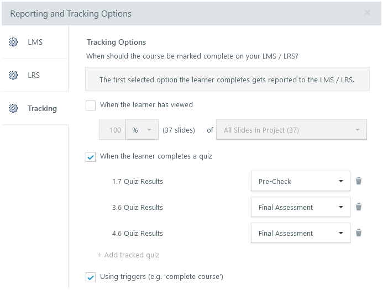Expand Final Assessment dropdown for 4.6 Quiz

pyautogui.click(x=300, y=233)
